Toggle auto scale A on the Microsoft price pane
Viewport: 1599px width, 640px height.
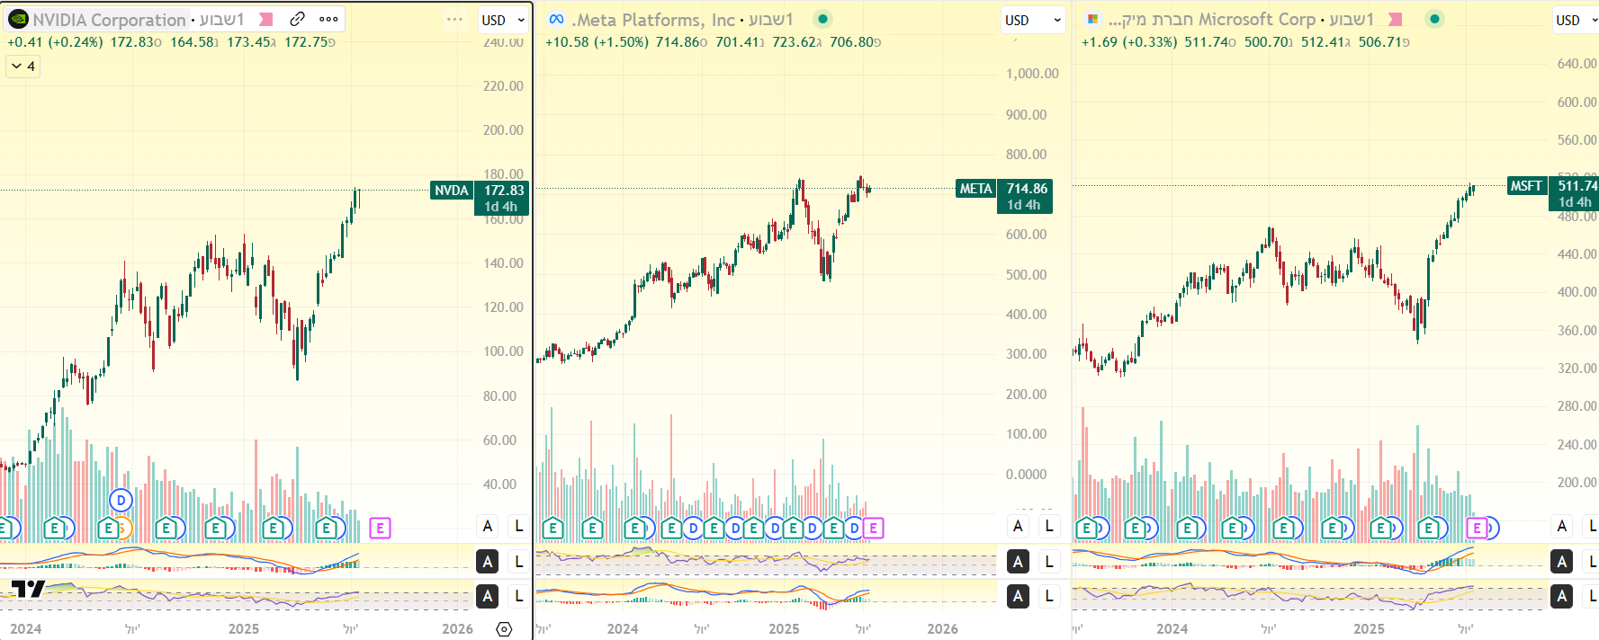coord(1562,526)
